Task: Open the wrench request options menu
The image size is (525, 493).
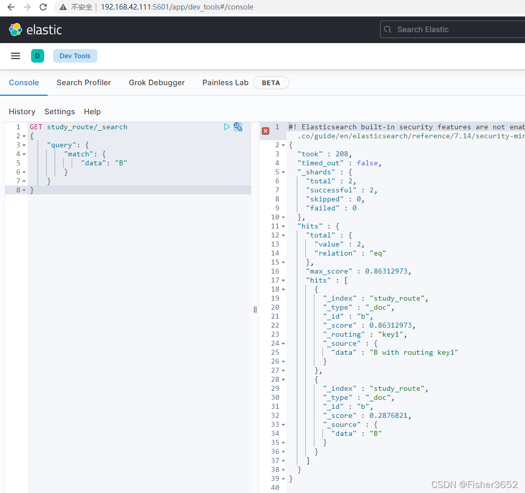Action: (238, 127)
